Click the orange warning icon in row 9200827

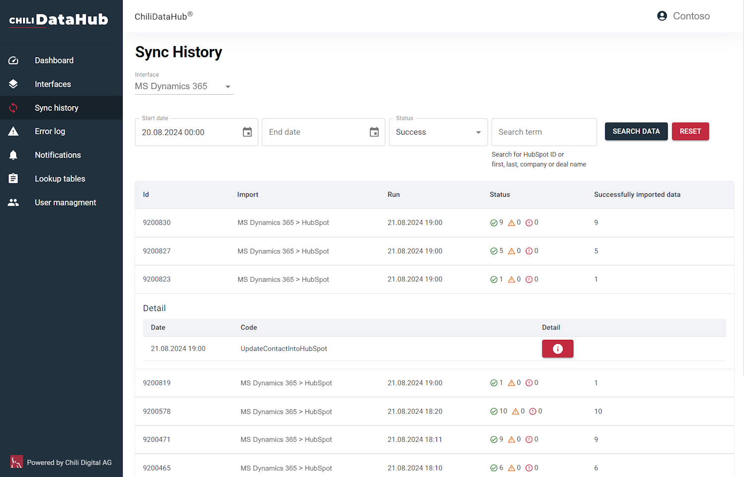point(511,251)
